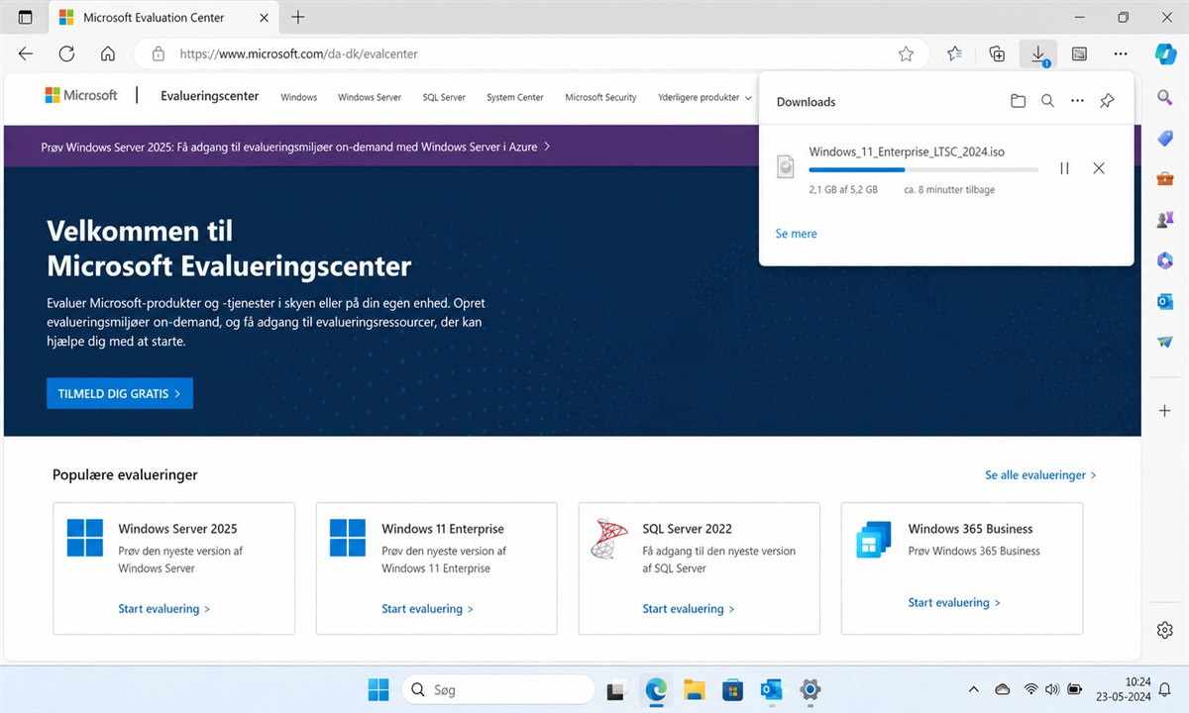1189x713 pixels.
Task: Open the Windows navigation item
Action: pos(299,97)
